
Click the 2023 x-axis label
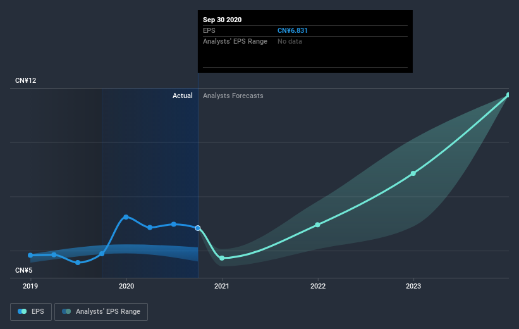coord(413,286)
